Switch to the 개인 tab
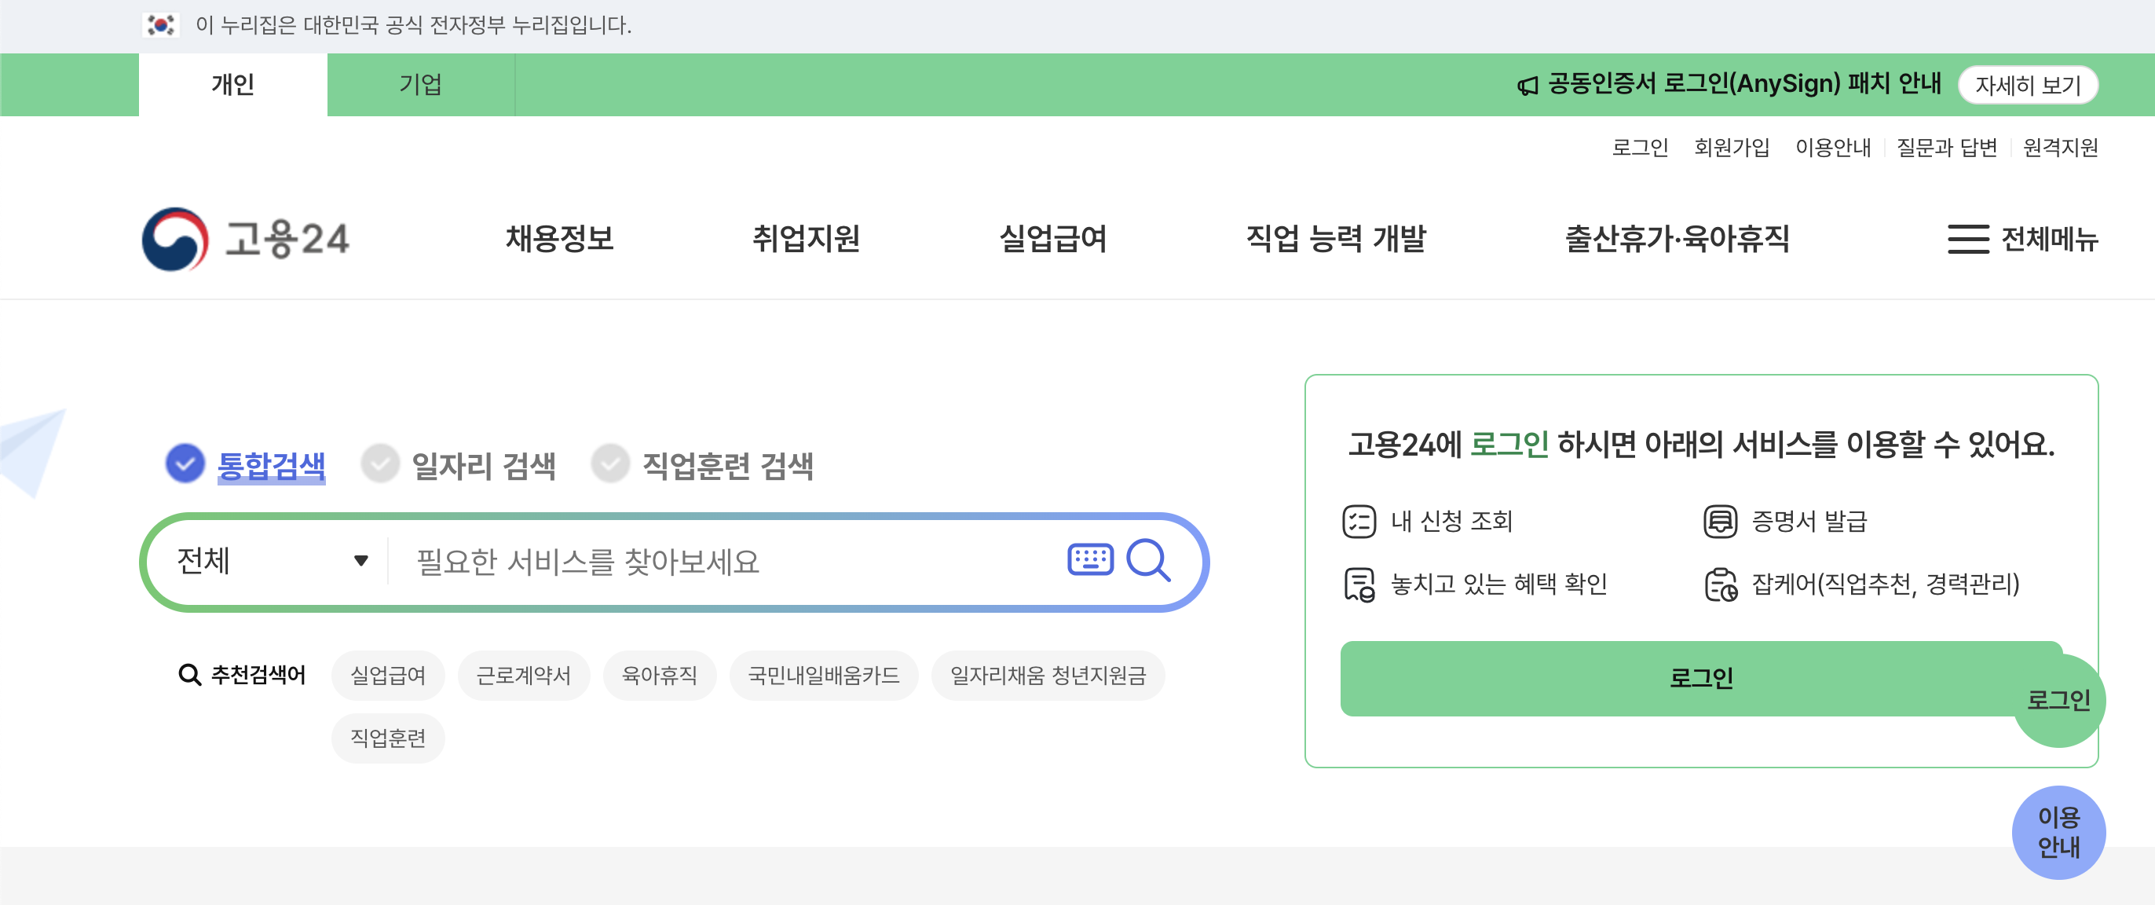The width and height of the screenshot is (2155, 905). pyautogui.click(x=232, y=84)
